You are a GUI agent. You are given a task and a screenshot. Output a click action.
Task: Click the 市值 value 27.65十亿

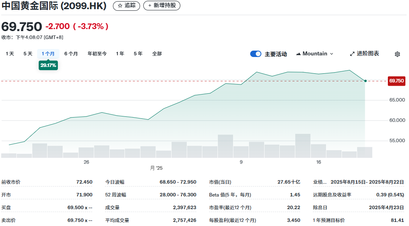(x=289, y=182)
